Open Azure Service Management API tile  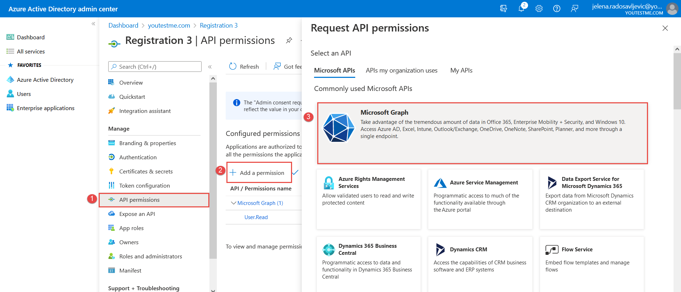[480, 199]
